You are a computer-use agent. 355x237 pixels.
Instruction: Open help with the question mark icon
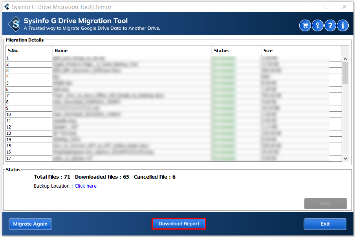[x=330, y=25]
